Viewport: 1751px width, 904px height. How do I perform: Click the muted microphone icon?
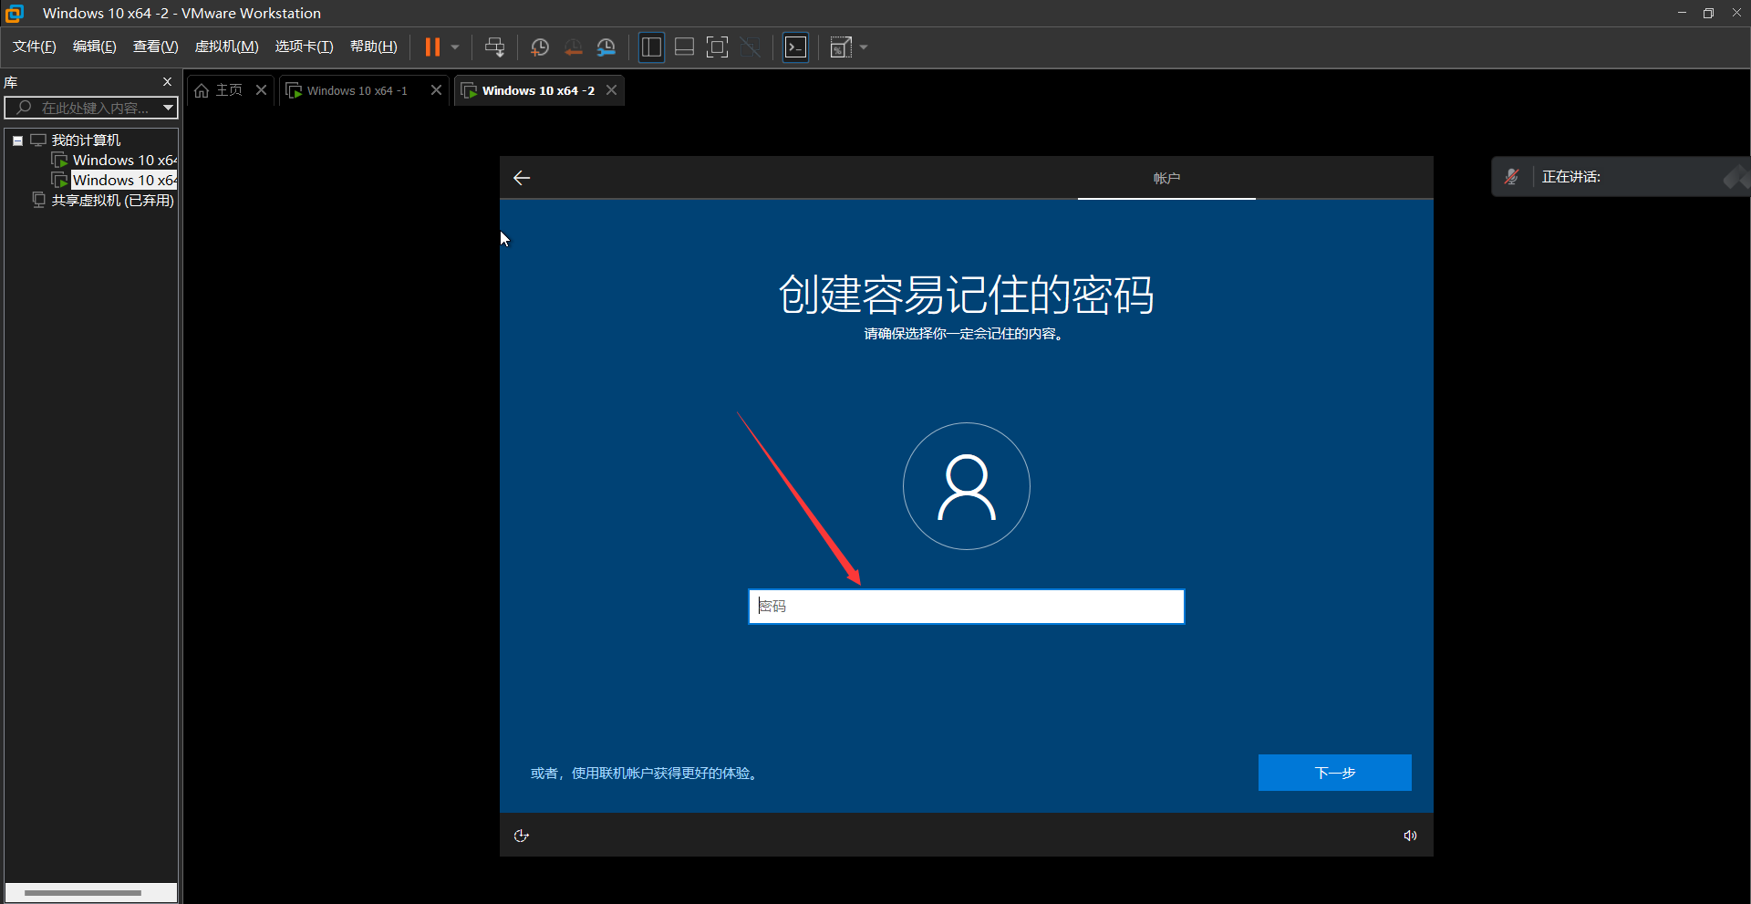point(1512,177)
